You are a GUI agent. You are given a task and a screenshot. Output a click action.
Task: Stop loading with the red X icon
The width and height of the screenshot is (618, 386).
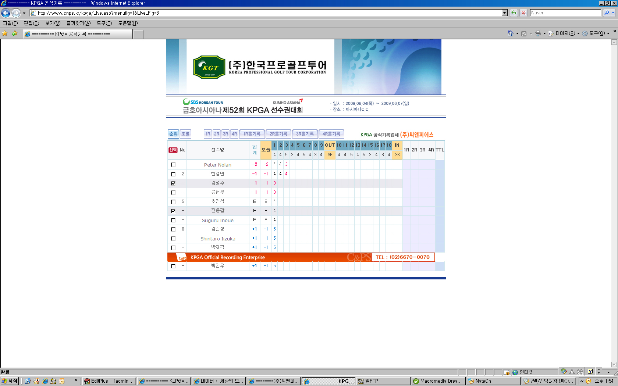[523, 13]
